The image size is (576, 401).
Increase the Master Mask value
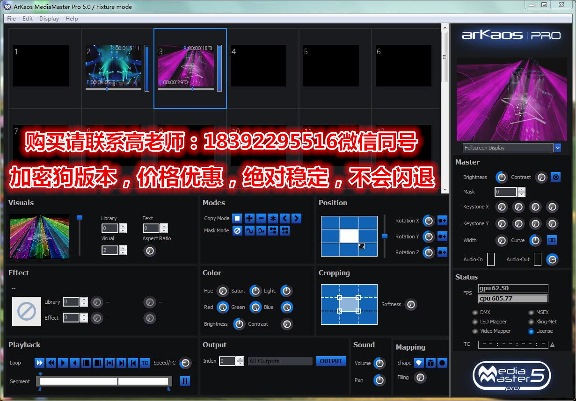coord(521,190)
